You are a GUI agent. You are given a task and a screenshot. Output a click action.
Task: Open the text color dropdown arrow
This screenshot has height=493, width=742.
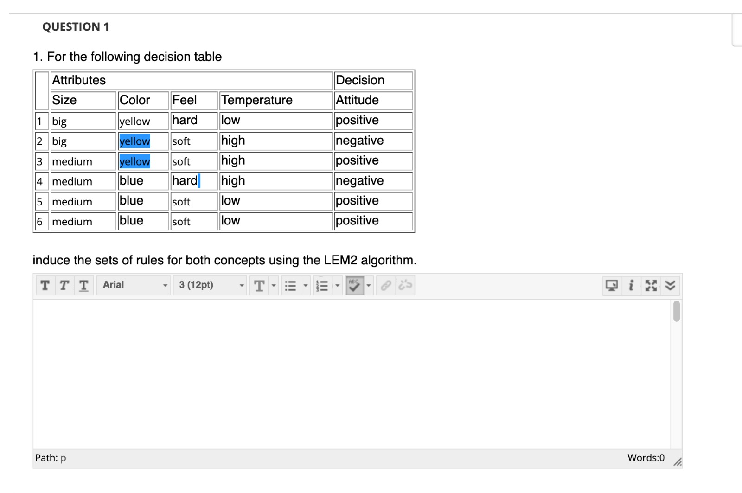point(274,286)
